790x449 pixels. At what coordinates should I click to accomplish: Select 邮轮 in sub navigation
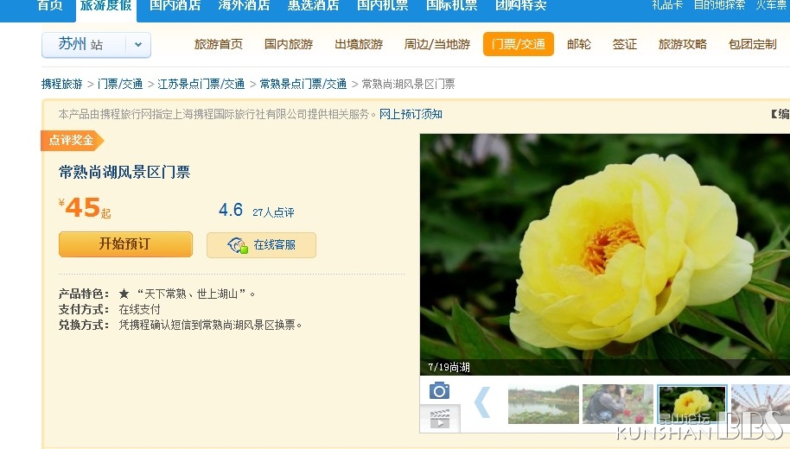click(x=579, y=44)
